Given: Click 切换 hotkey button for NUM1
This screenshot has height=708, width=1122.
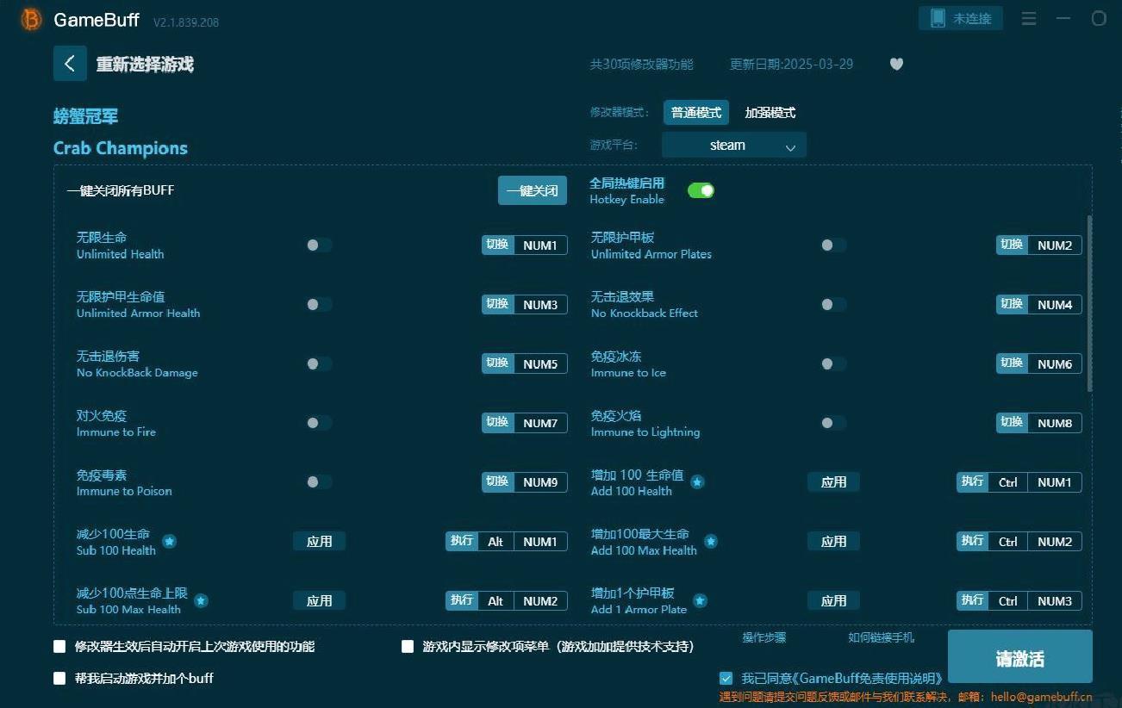Looking at the screenshot, I should (498, 245).
